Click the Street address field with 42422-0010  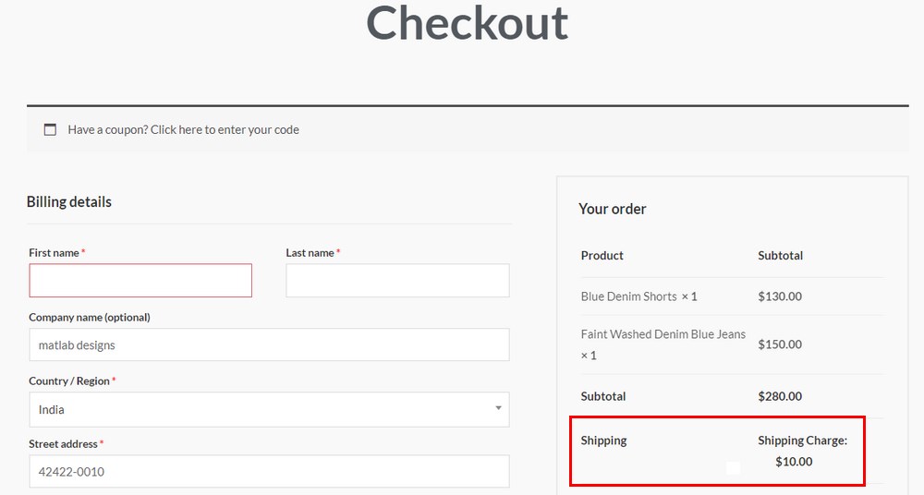click(269, 471)
